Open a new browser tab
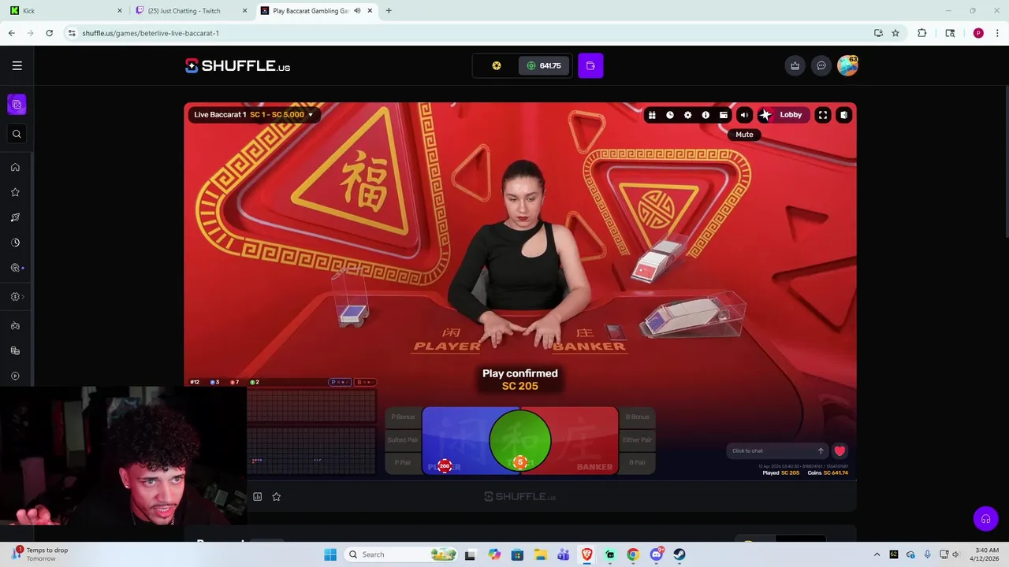This screenshot has width=1009, height=567. coord(389,11)
